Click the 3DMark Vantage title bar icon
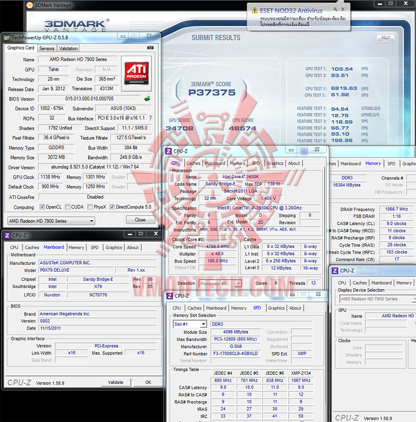This screenshot has height=422, width=416. [30, 5]
